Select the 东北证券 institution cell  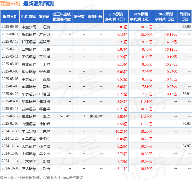point(29,116)
